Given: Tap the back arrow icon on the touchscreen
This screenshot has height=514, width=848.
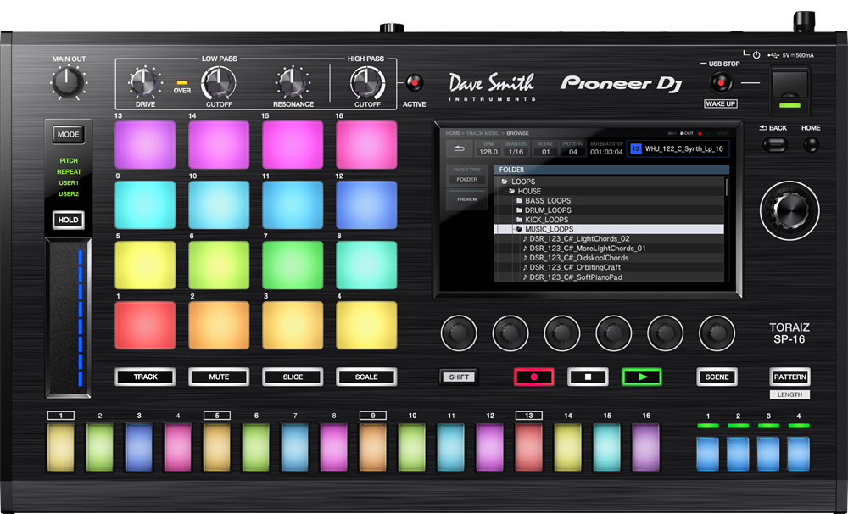Looking at the screenshot, I should pos(459,148).
